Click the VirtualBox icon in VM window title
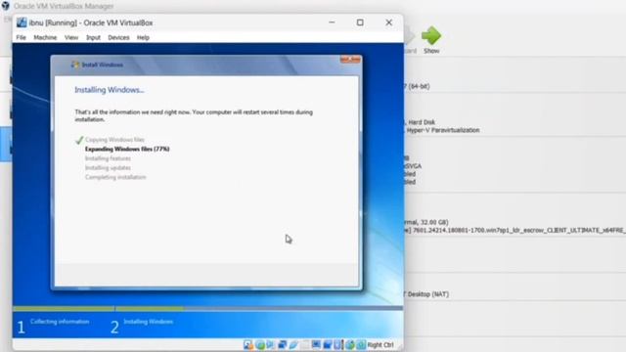 [22, 22]
